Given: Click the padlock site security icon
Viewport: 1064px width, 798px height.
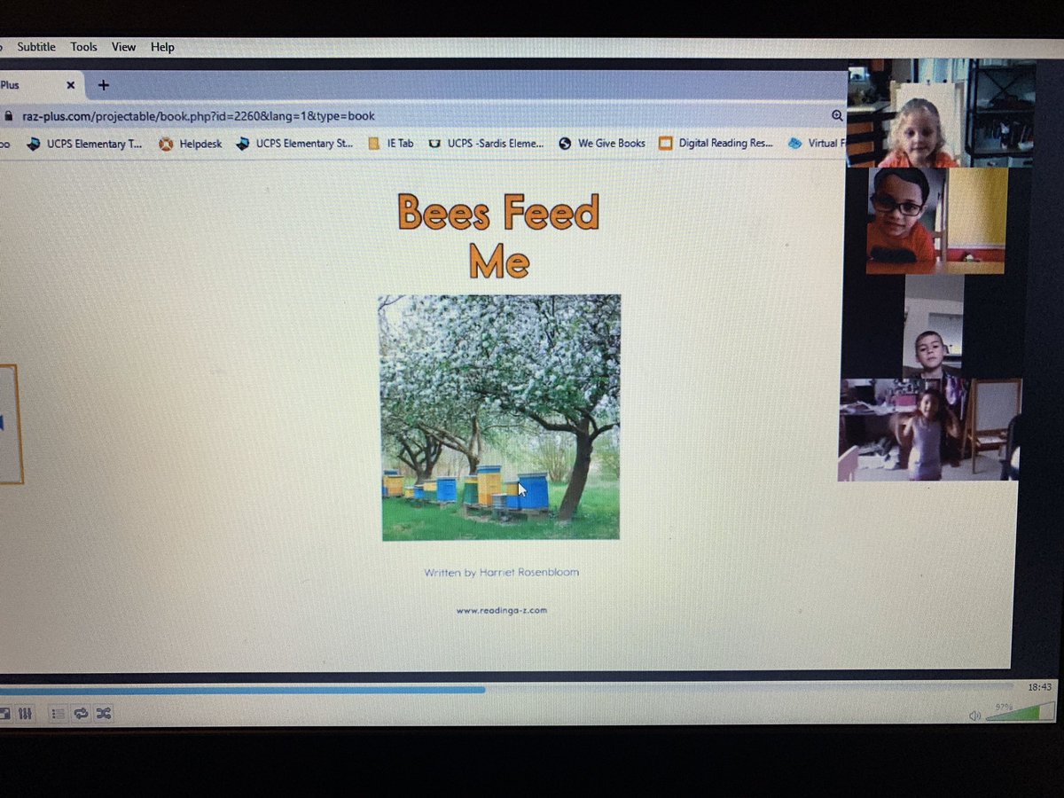Looking at the screenshot, I should (8, 116).
